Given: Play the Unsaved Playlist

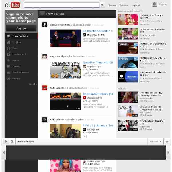Looking at the screenshot, I should pos(6,142).
